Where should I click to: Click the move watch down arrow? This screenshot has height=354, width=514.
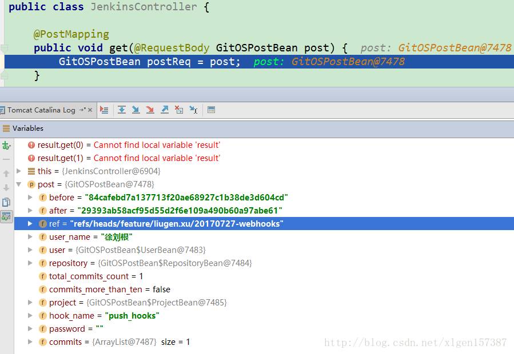tap(6, 188)
